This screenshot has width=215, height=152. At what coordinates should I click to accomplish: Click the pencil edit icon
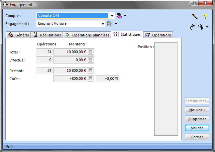[x=195, y=16]
